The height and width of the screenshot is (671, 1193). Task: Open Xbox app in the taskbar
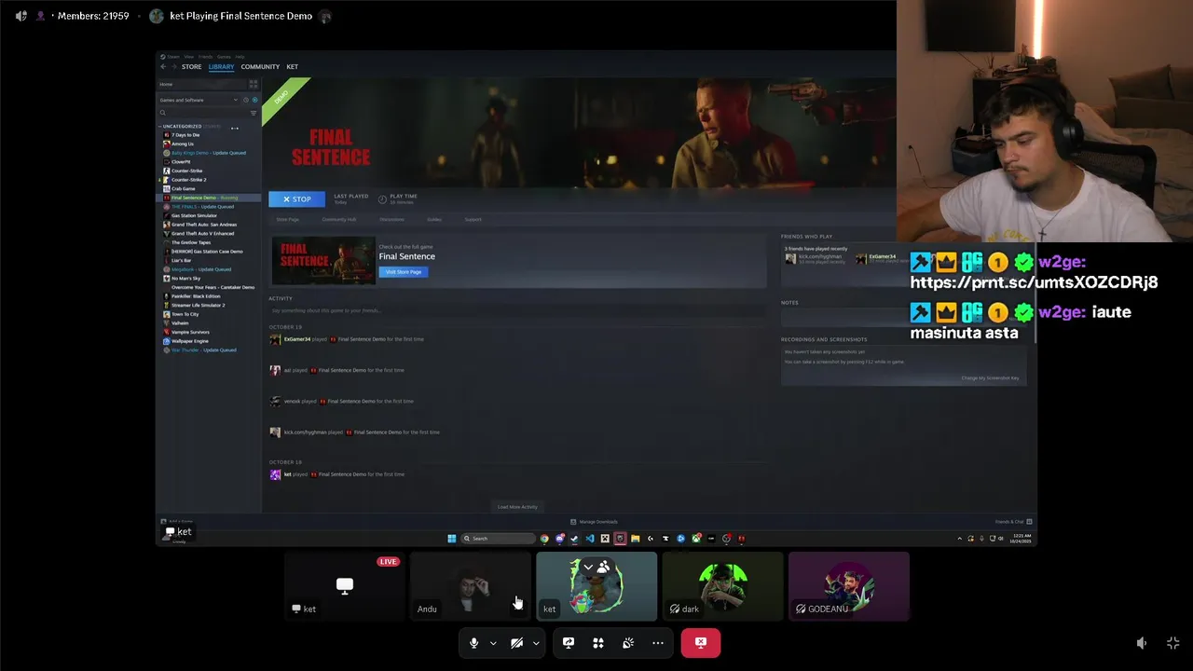point(696,539)
